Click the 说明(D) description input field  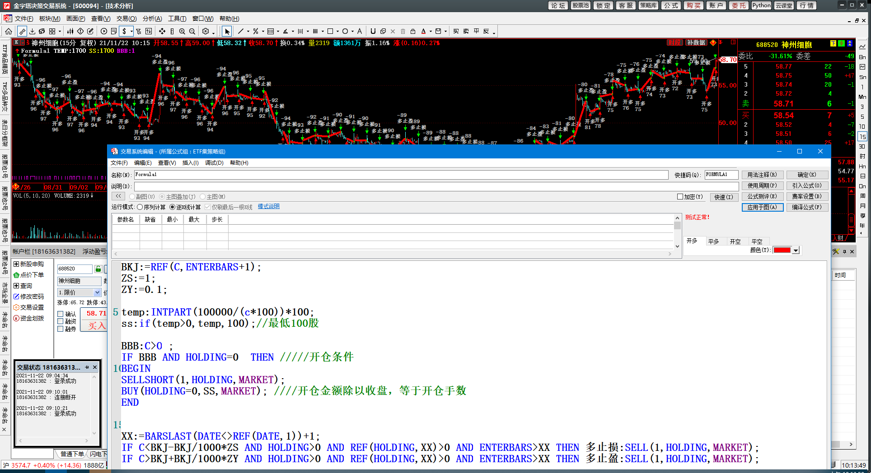click(x=436, y=186)
